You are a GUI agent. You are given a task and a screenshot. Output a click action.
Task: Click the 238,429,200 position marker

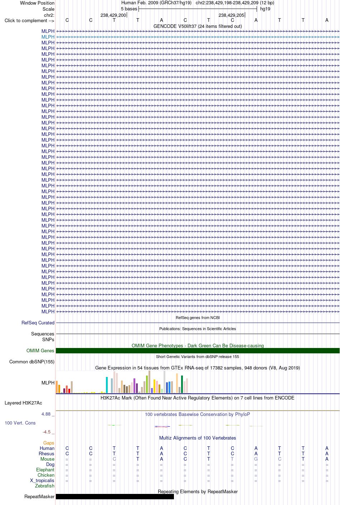pyautogui.click(x=113, y=15)
